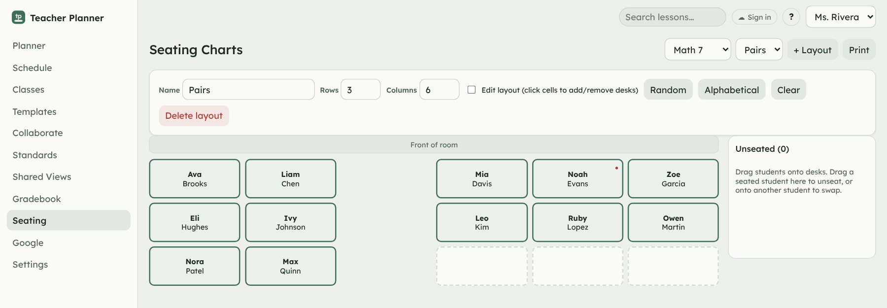The width and height of the screenshot is (887, 308).
Task: Click the Unseated (0) heading
Action: [x=762, y=149]
